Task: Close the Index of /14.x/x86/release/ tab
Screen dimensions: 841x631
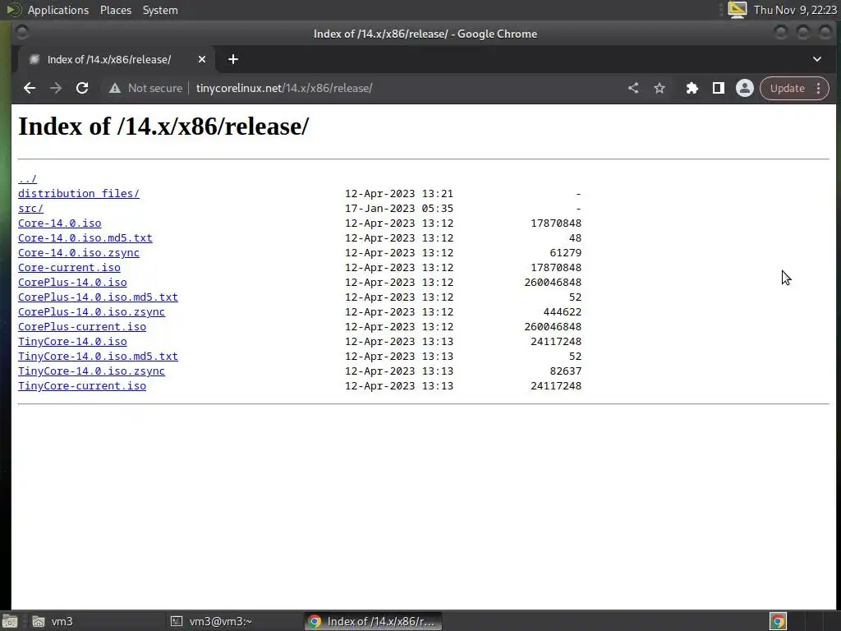Action: coord(202,59)
